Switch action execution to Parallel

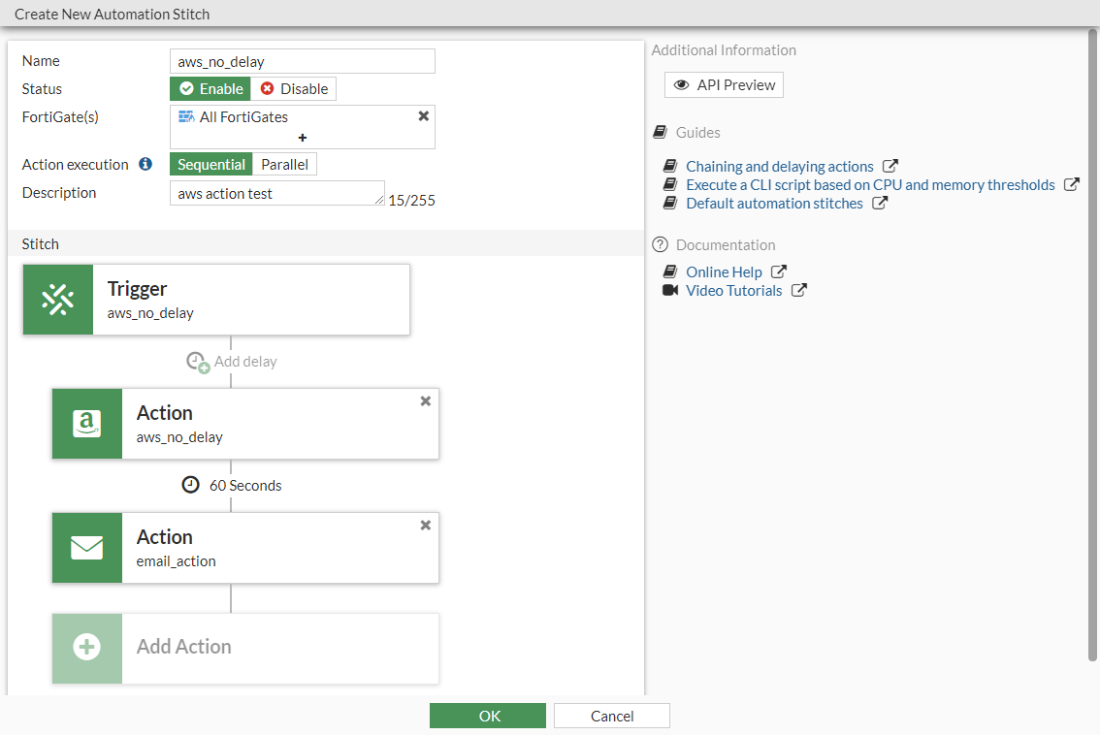click(x=284, y=165)
